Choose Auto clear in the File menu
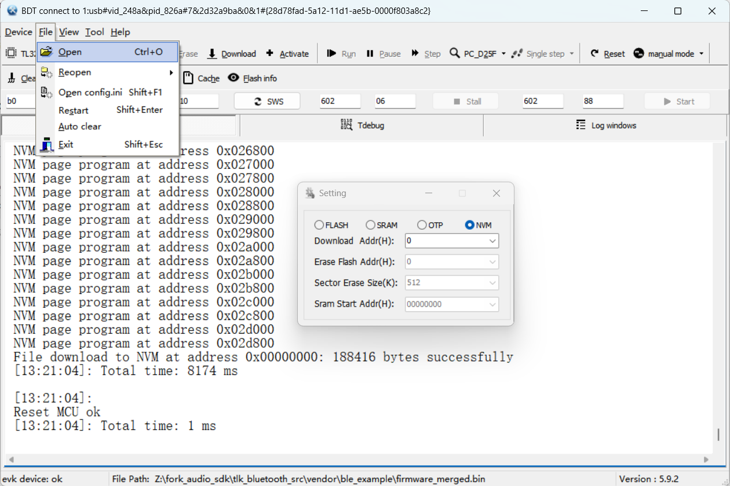Viewport: 730px width, 486px height. (107, 127)
